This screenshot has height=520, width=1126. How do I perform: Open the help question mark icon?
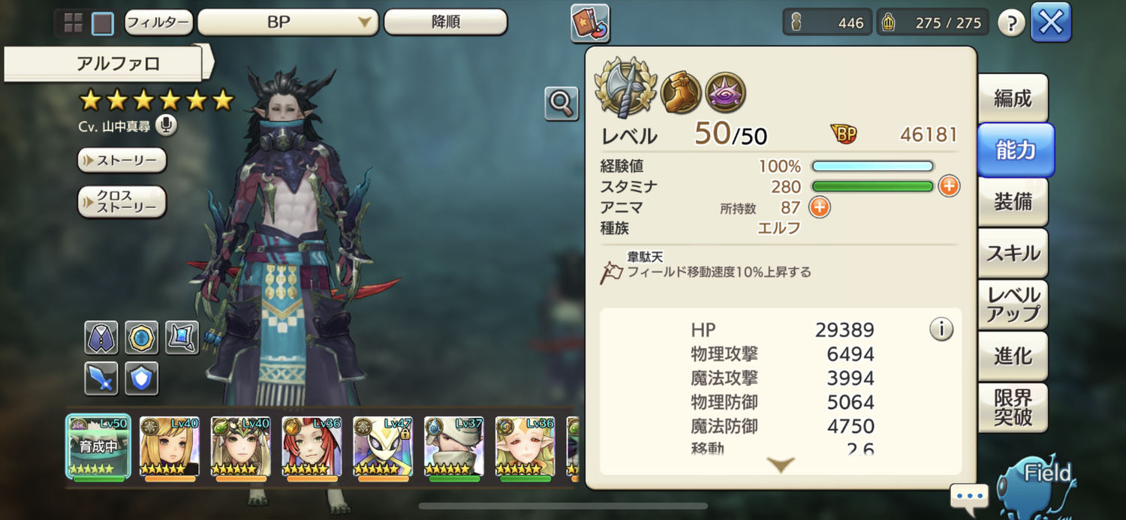coord(1011,23)
